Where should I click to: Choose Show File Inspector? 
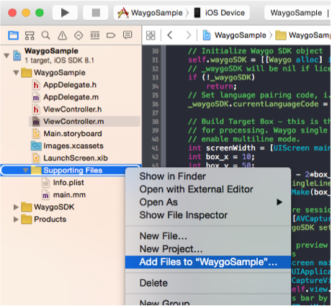pyautogui.click(x=208, y=215)
